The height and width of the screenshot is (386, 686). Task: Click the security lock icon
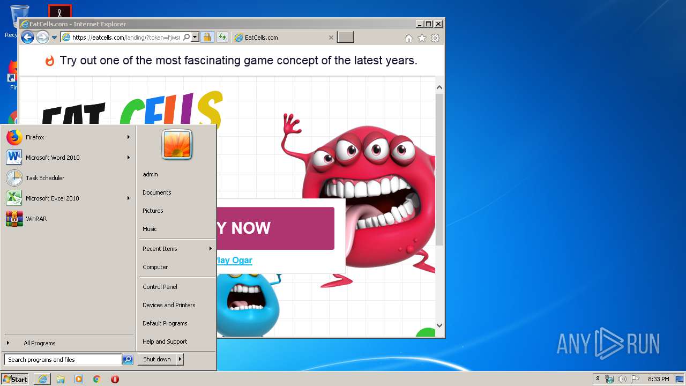207,38
